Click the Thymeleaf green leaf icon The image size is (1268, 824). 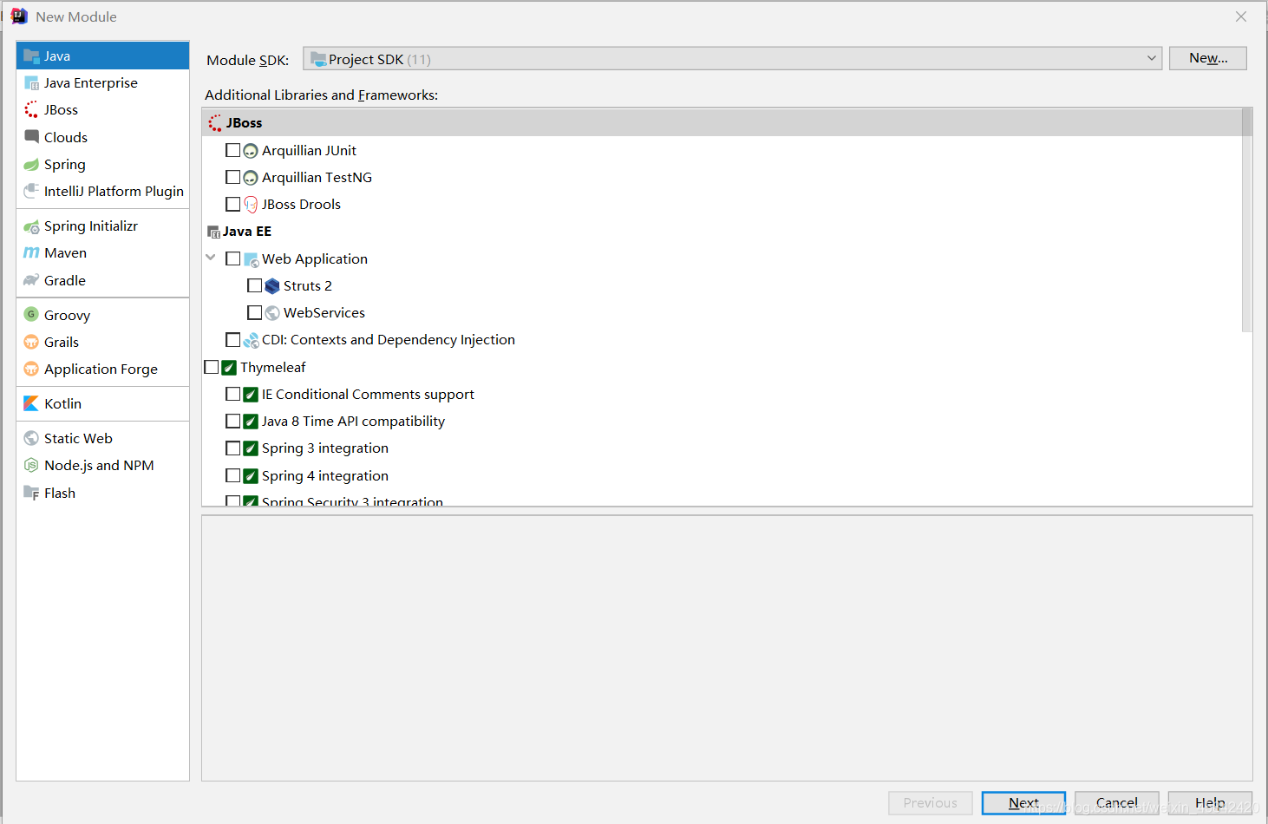(x=229, y=368)
